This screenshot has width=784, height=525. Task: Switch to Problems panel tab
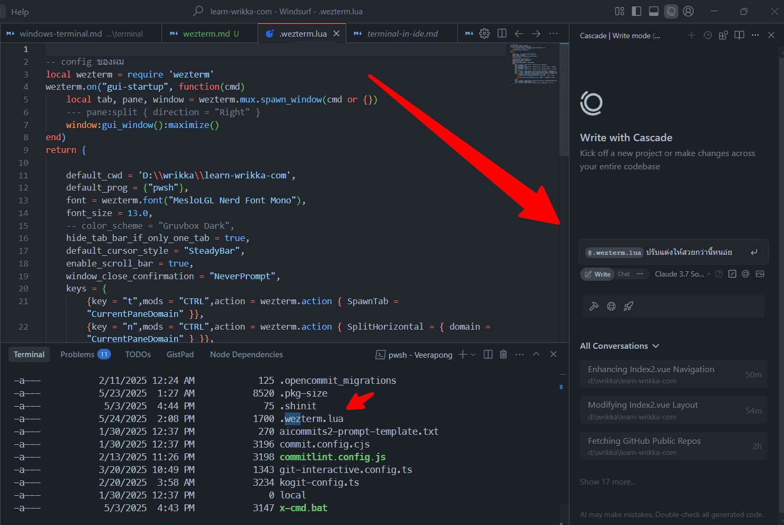(x=85, y=355)
